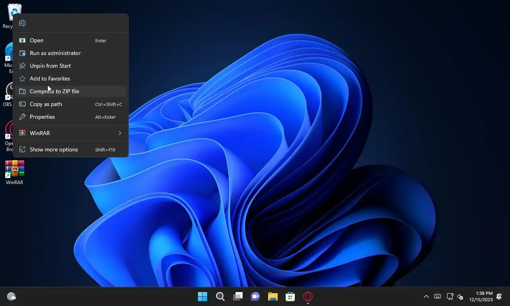Select Copy as path
Image resolution: width=510 pixels, height=306 pixels.
click(71, 104)
